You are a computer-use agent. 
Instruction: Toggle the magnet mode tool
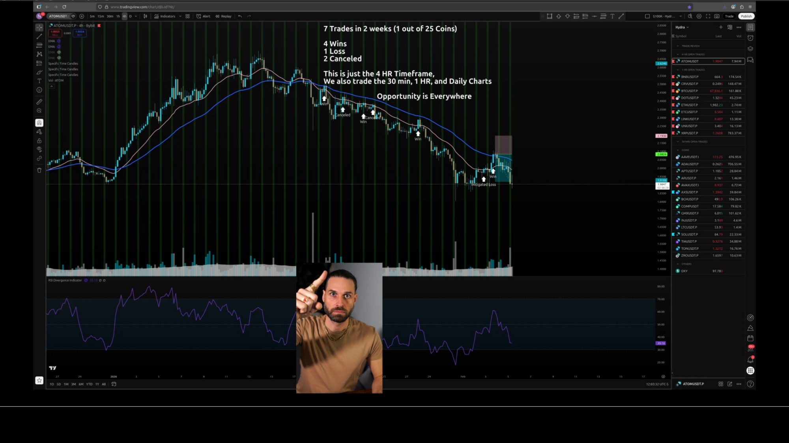click(39, 122)
